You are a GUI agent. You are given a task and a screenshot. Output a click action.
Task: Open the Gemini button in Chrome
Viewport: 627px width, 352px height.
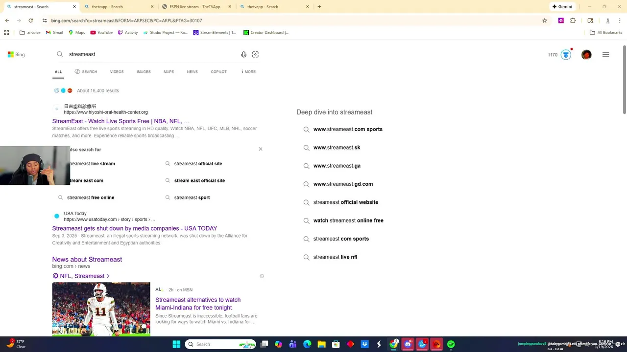tap(562, 7)
